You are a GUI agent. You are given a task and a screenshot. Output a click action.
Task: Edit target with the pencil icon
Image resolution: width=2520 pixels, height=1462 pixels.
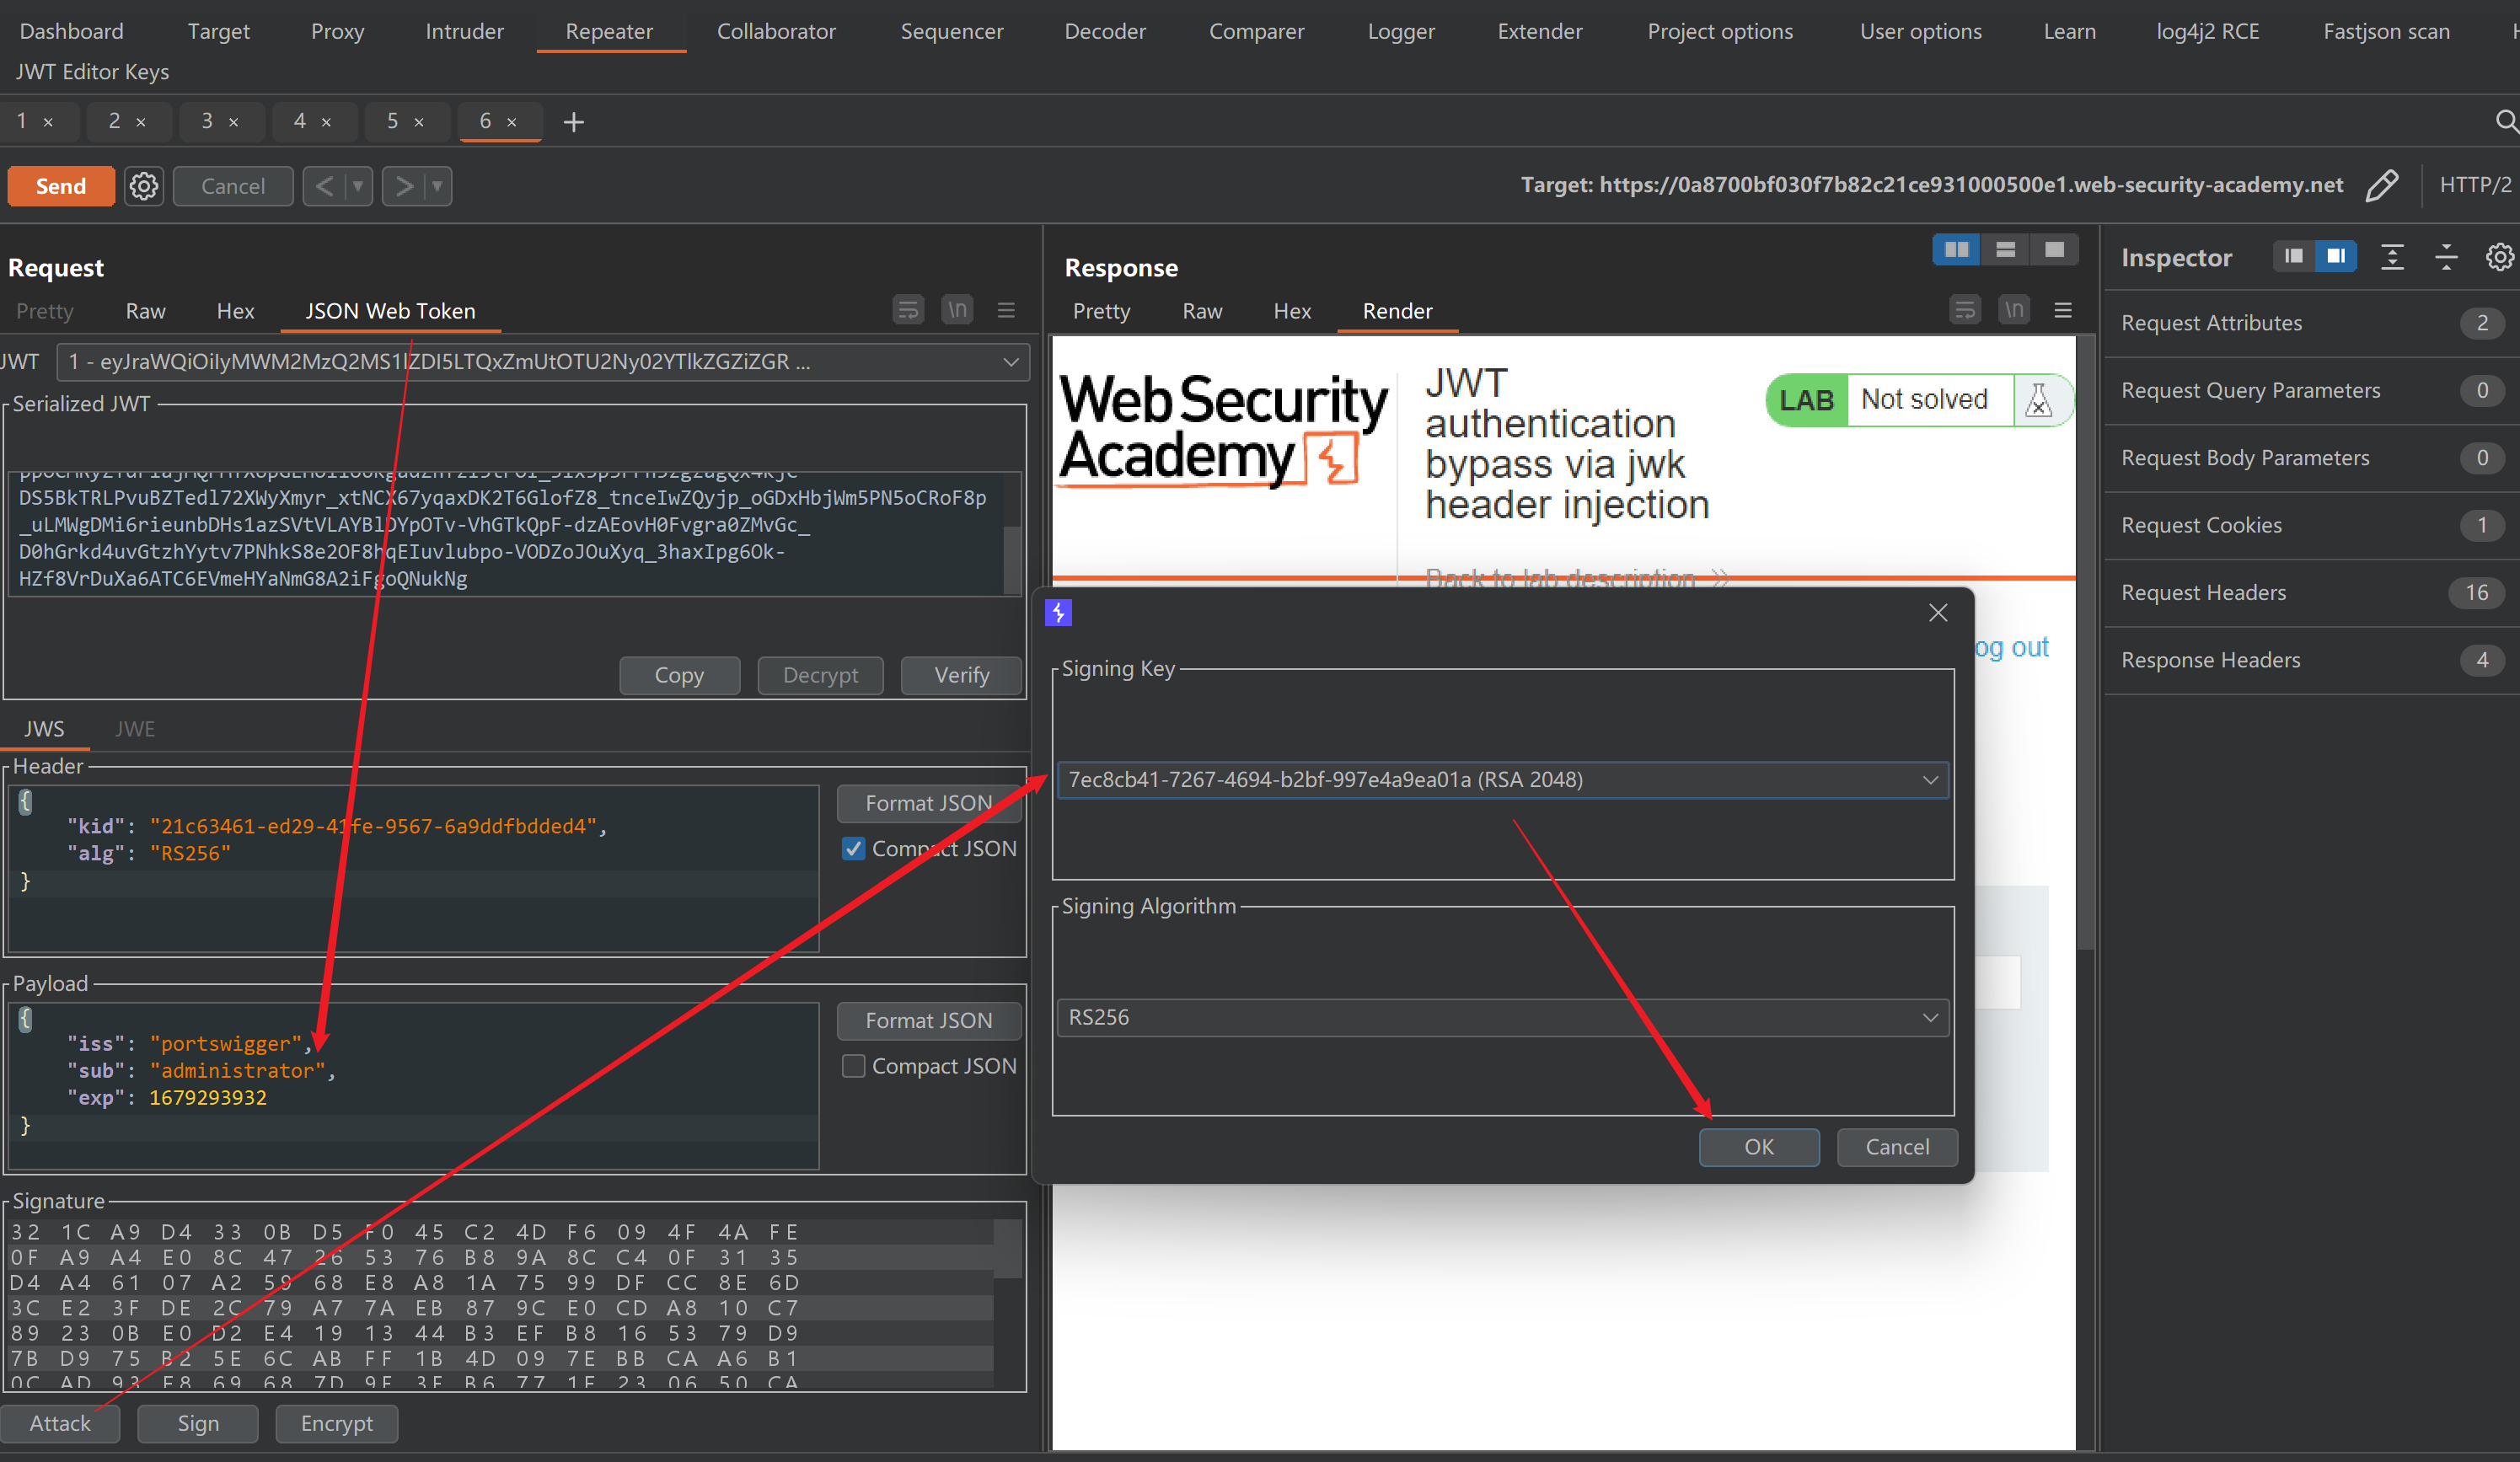coord(2381,185)
